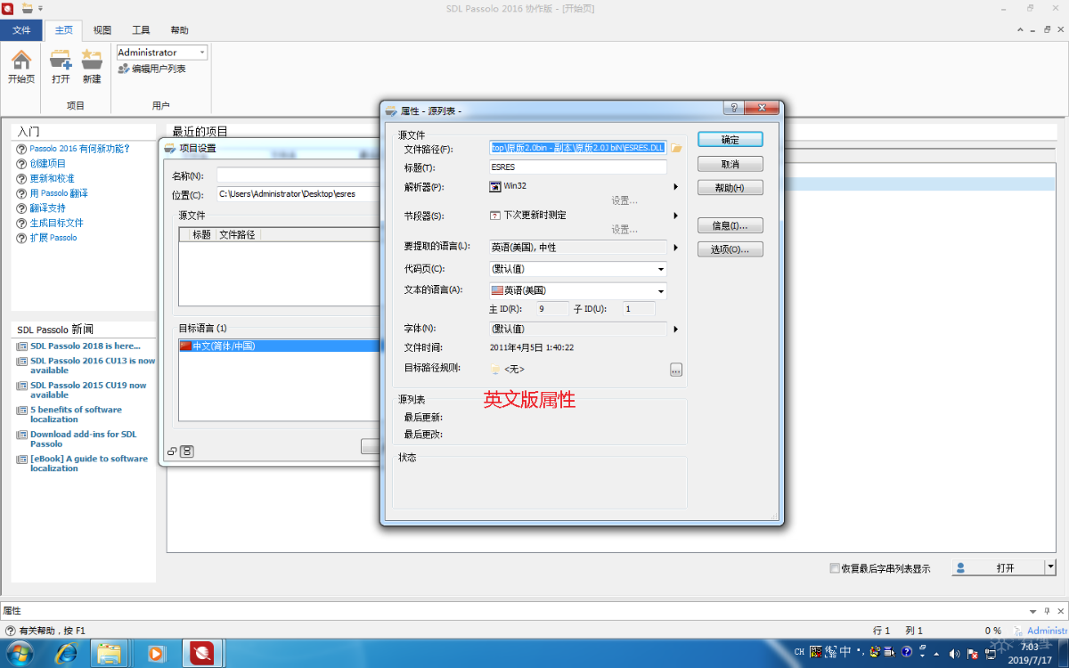Open the 创建项目 help link
This screenshot has width=1069, height=668.
coord(48,164)
